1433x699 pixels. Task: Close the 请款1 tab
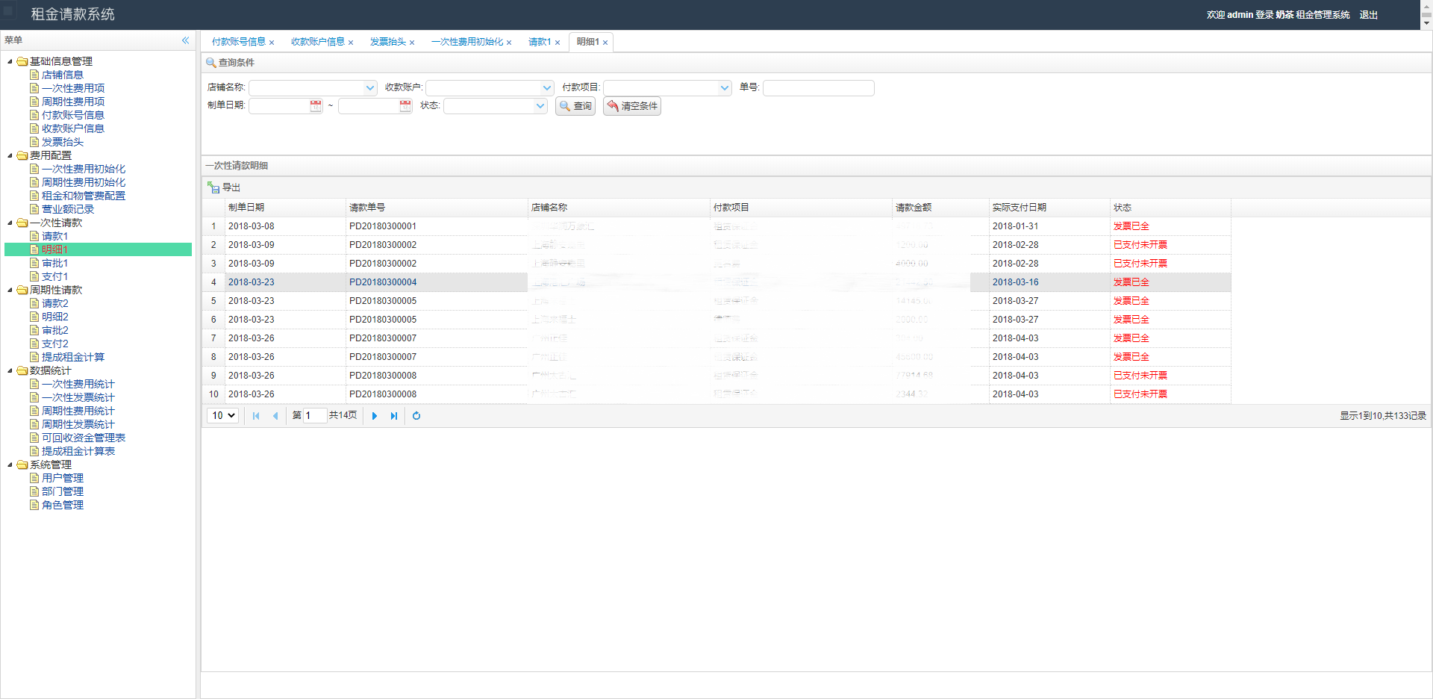pos(558,43)
